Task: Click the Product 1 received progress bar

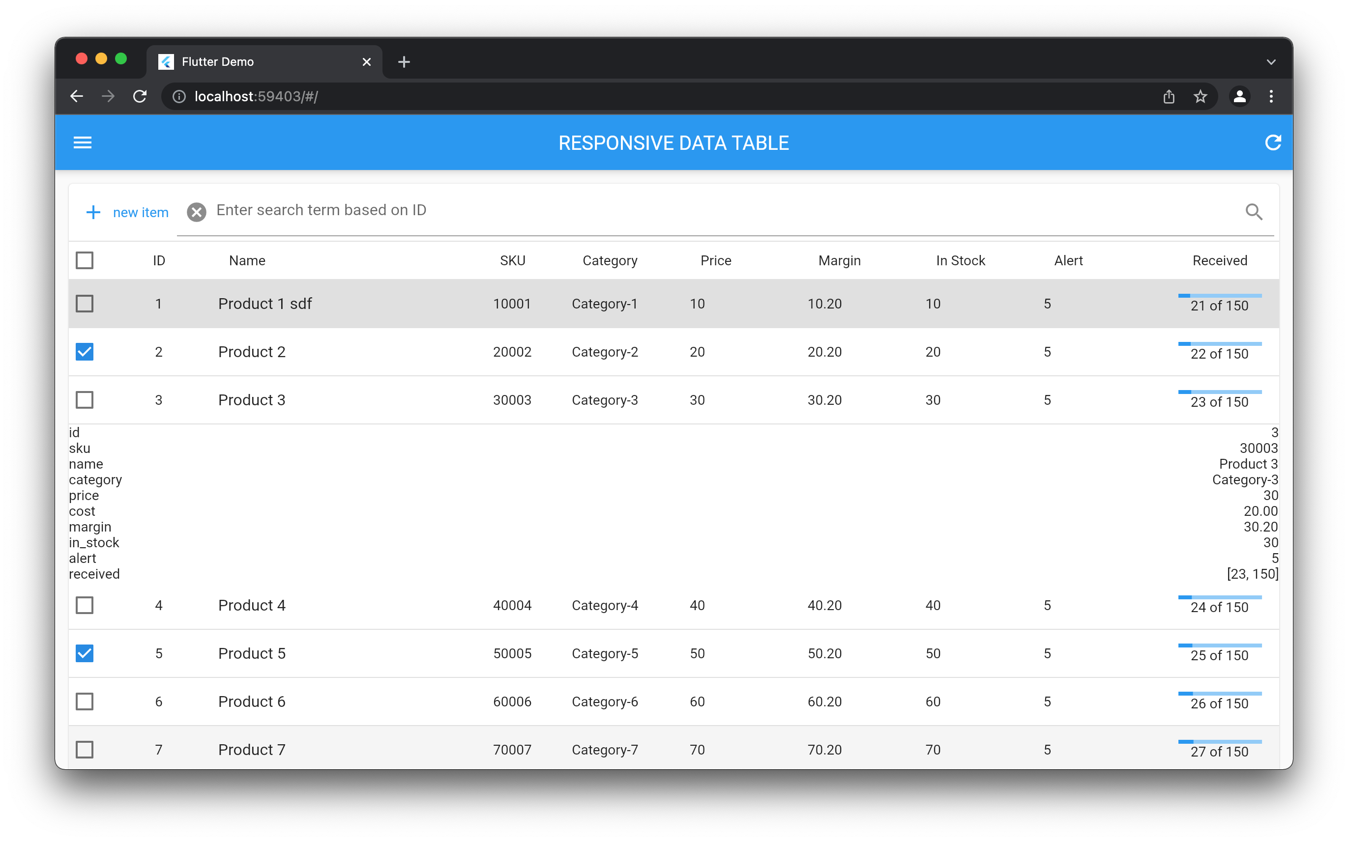Action: tap(1219, 296)
